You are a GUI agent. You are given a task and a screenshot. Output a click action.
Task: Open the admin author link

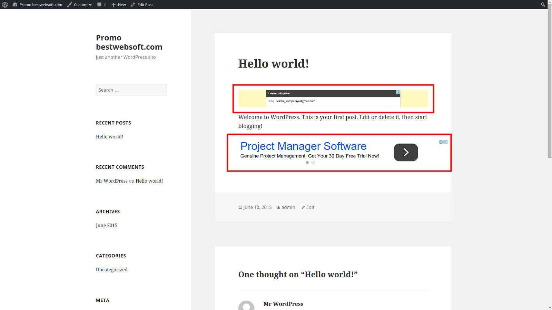click(x=288, y=207)
